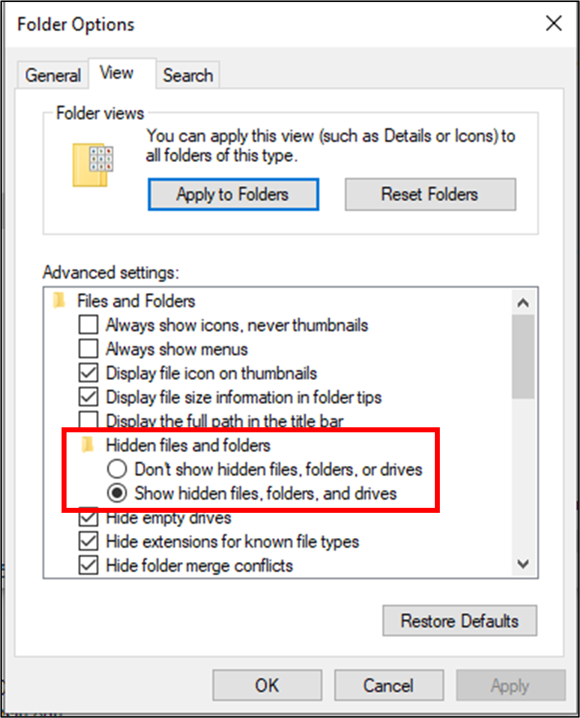Uncheck Display file icon on thumbnails
This screenshot has width=580, height=718.
click(x=89, y=373)
